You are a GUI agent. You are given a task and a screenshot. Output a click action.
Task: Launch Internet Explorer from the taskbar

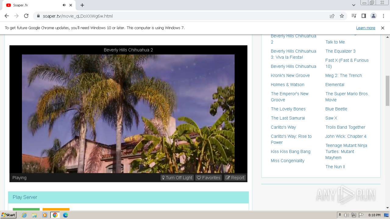[x=24, y=215]
